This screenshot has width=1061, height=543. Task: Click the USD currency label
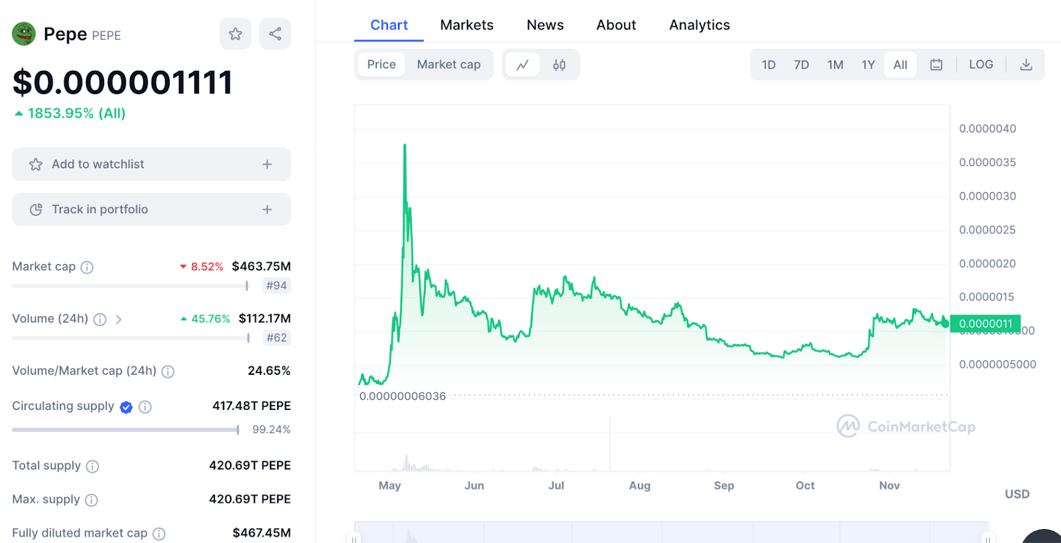1017,494
